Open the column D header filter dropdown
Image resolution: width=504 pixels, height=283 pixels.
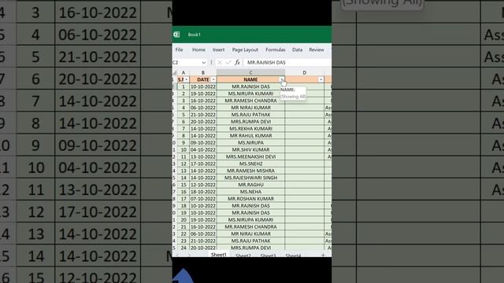tap(321, 79)
